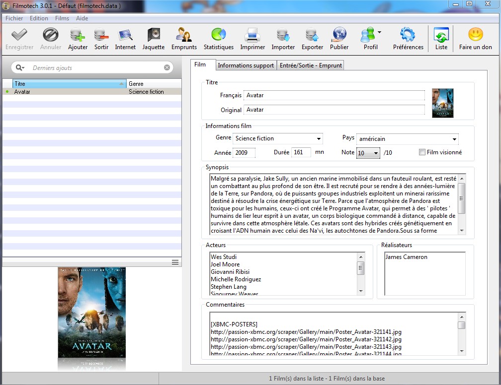Switch to Entrée/Sortie - Emprunt tab
Viewport: 501px width, 385px height.
point(311,65)
